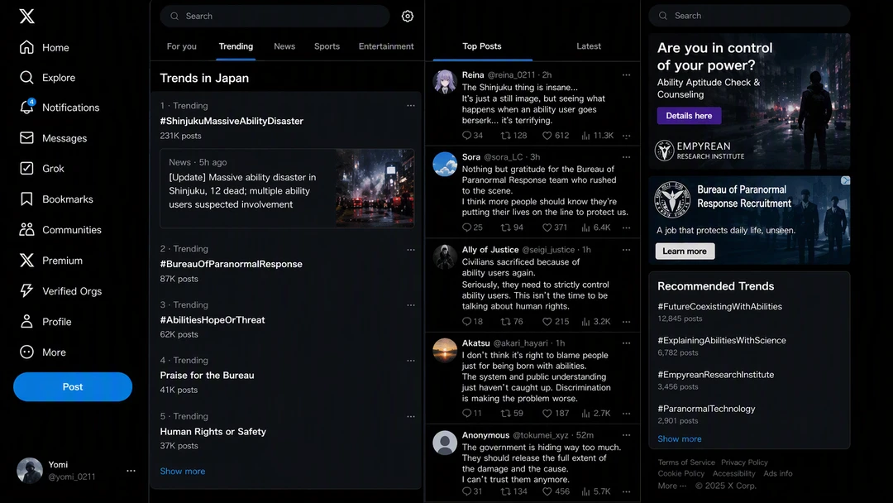Open options for Praise for the Bureau trend

[411, 361]
